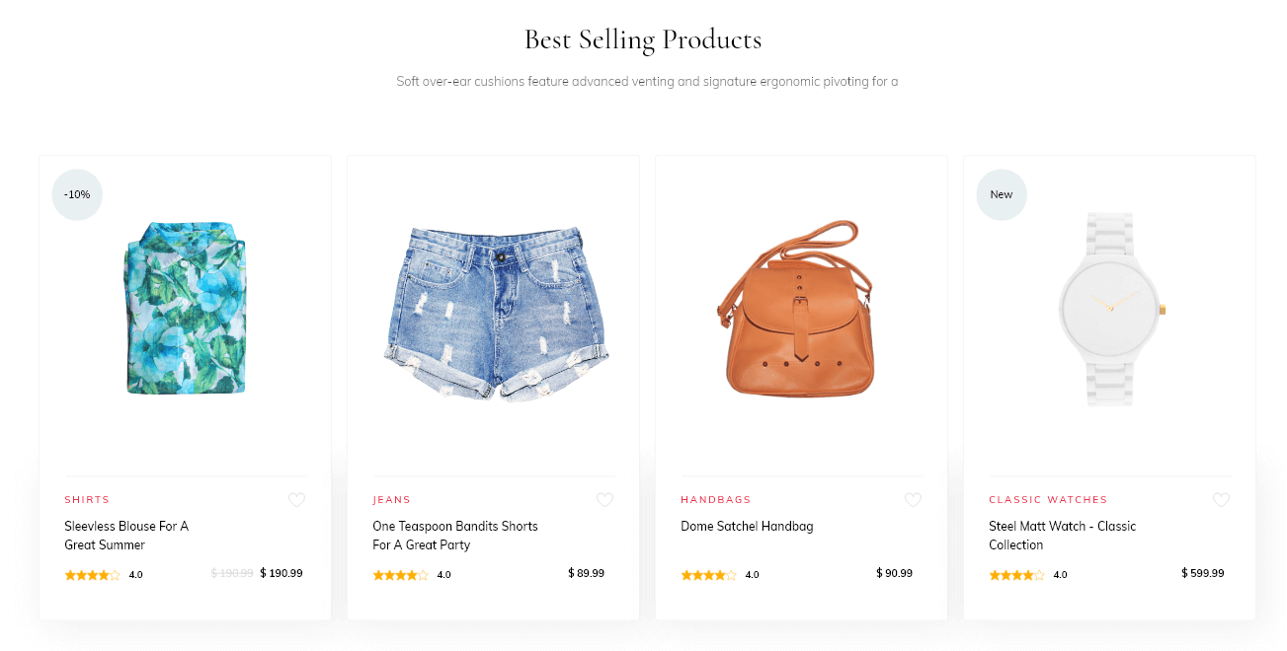
Task: Click the star rating under Steel Matt Watch
Action: click(x=1014, y=574)
